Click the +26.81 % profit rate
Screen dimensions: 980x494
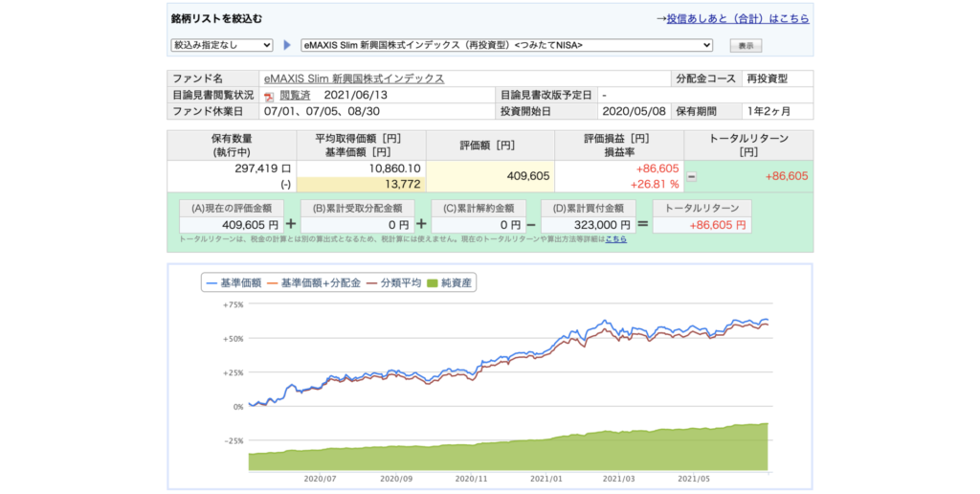pos(655,185)
